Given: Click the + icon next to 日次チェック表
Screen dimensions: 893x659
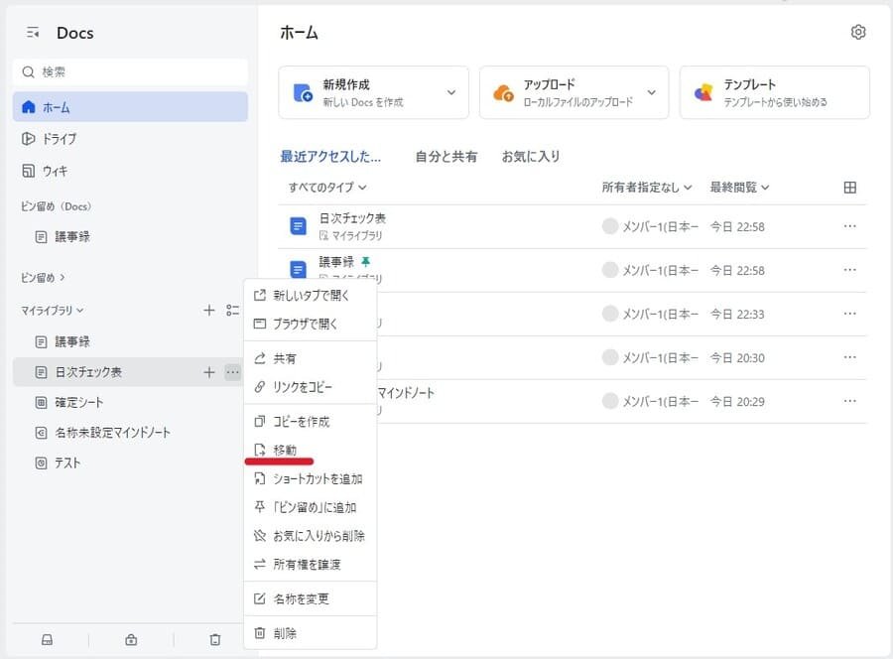Looking at the screenshot, I should 209,372.
